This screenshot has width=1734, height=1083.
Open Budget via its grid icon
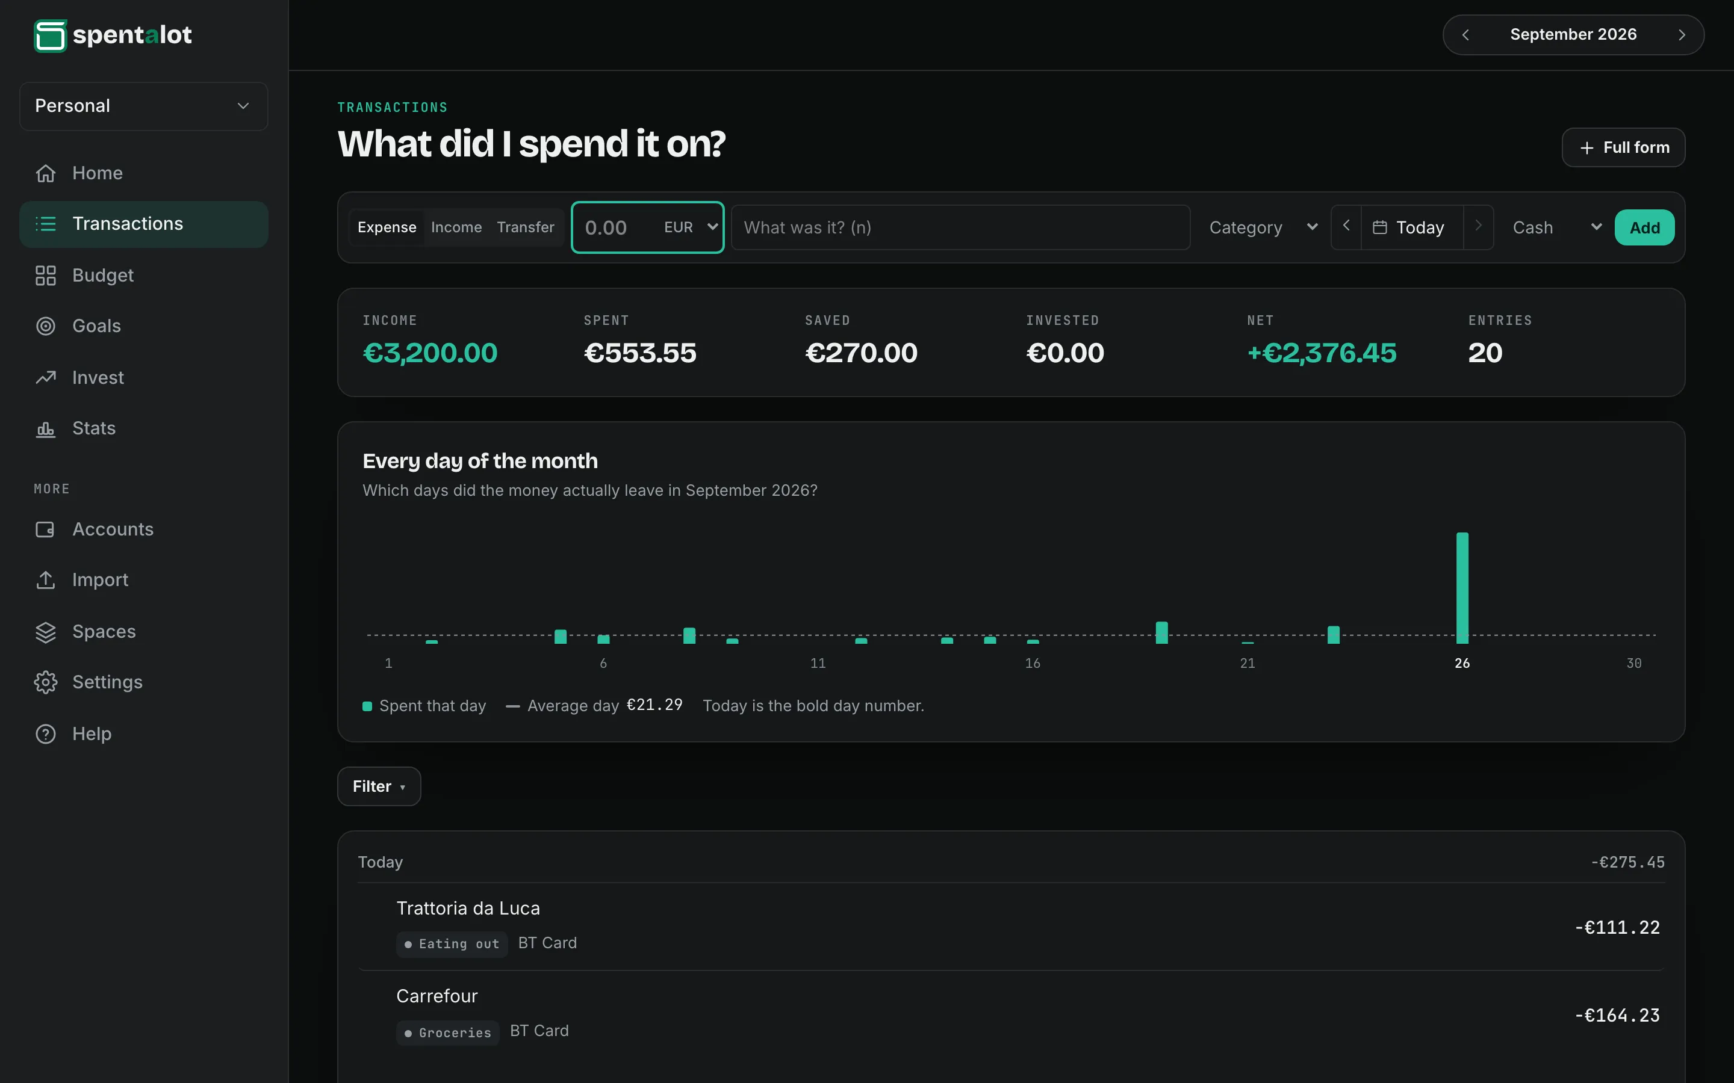click(46, 276)
